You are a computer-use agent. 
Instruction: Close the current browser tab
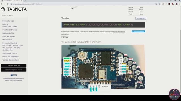pos(21,1)
